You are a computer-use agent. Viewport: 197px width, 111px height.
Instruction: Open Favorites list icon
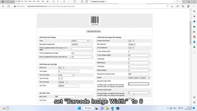pos(178,6)
